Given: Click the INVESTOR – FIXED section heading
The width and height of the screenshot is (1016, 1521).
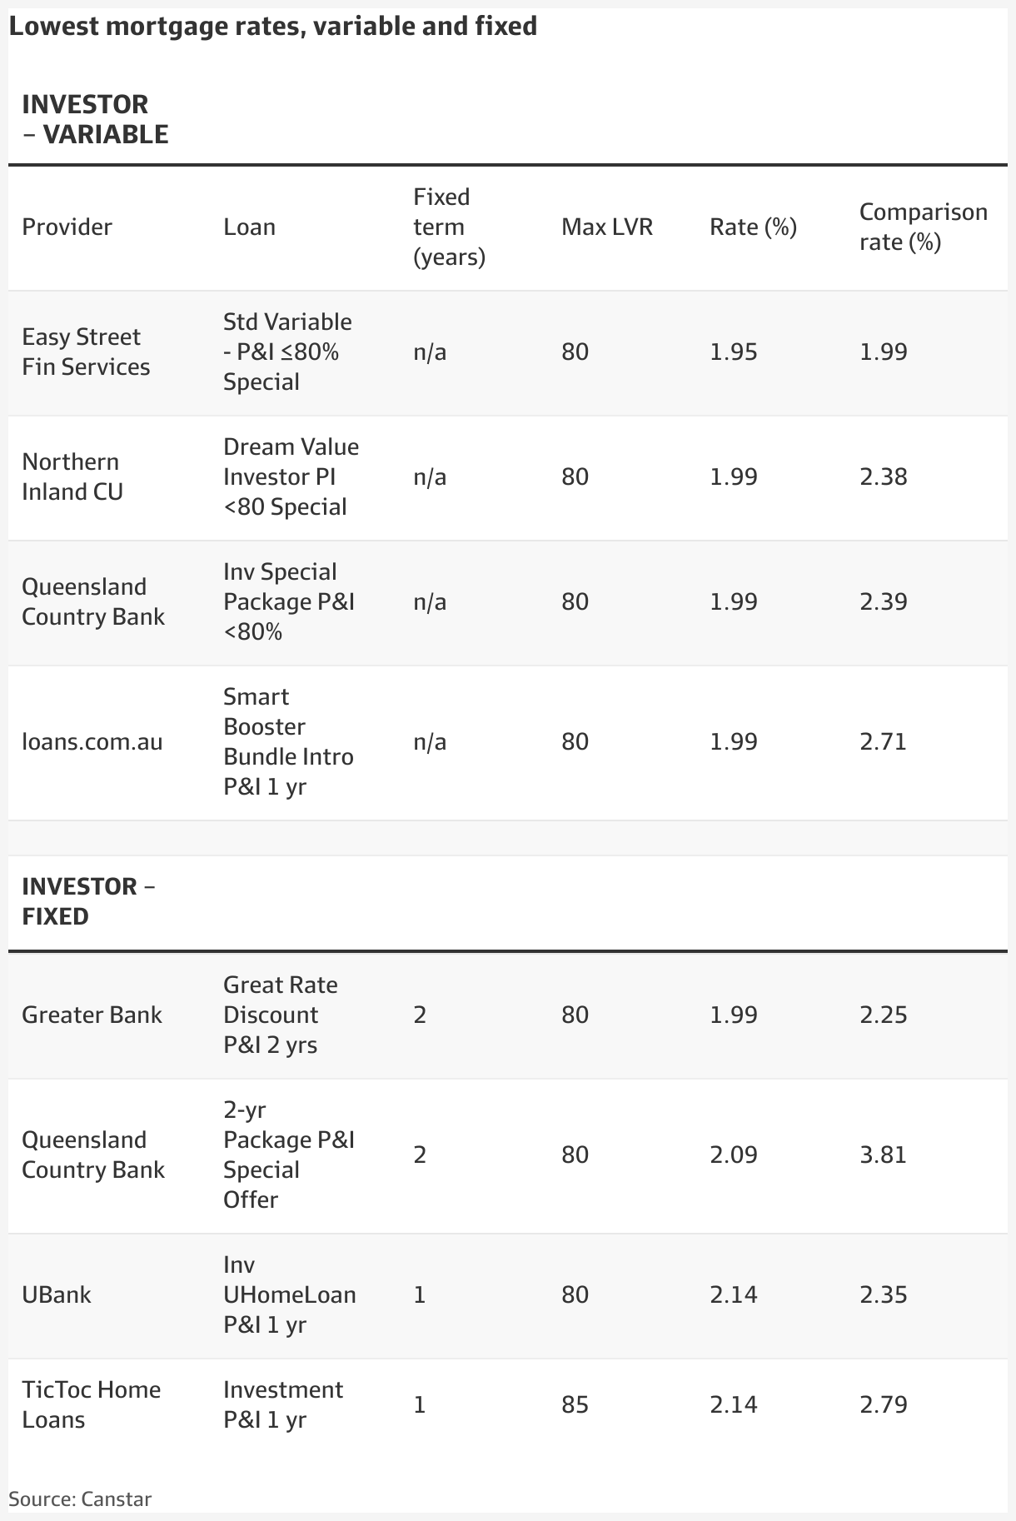Looking at the screenshot, I should 88,901.
